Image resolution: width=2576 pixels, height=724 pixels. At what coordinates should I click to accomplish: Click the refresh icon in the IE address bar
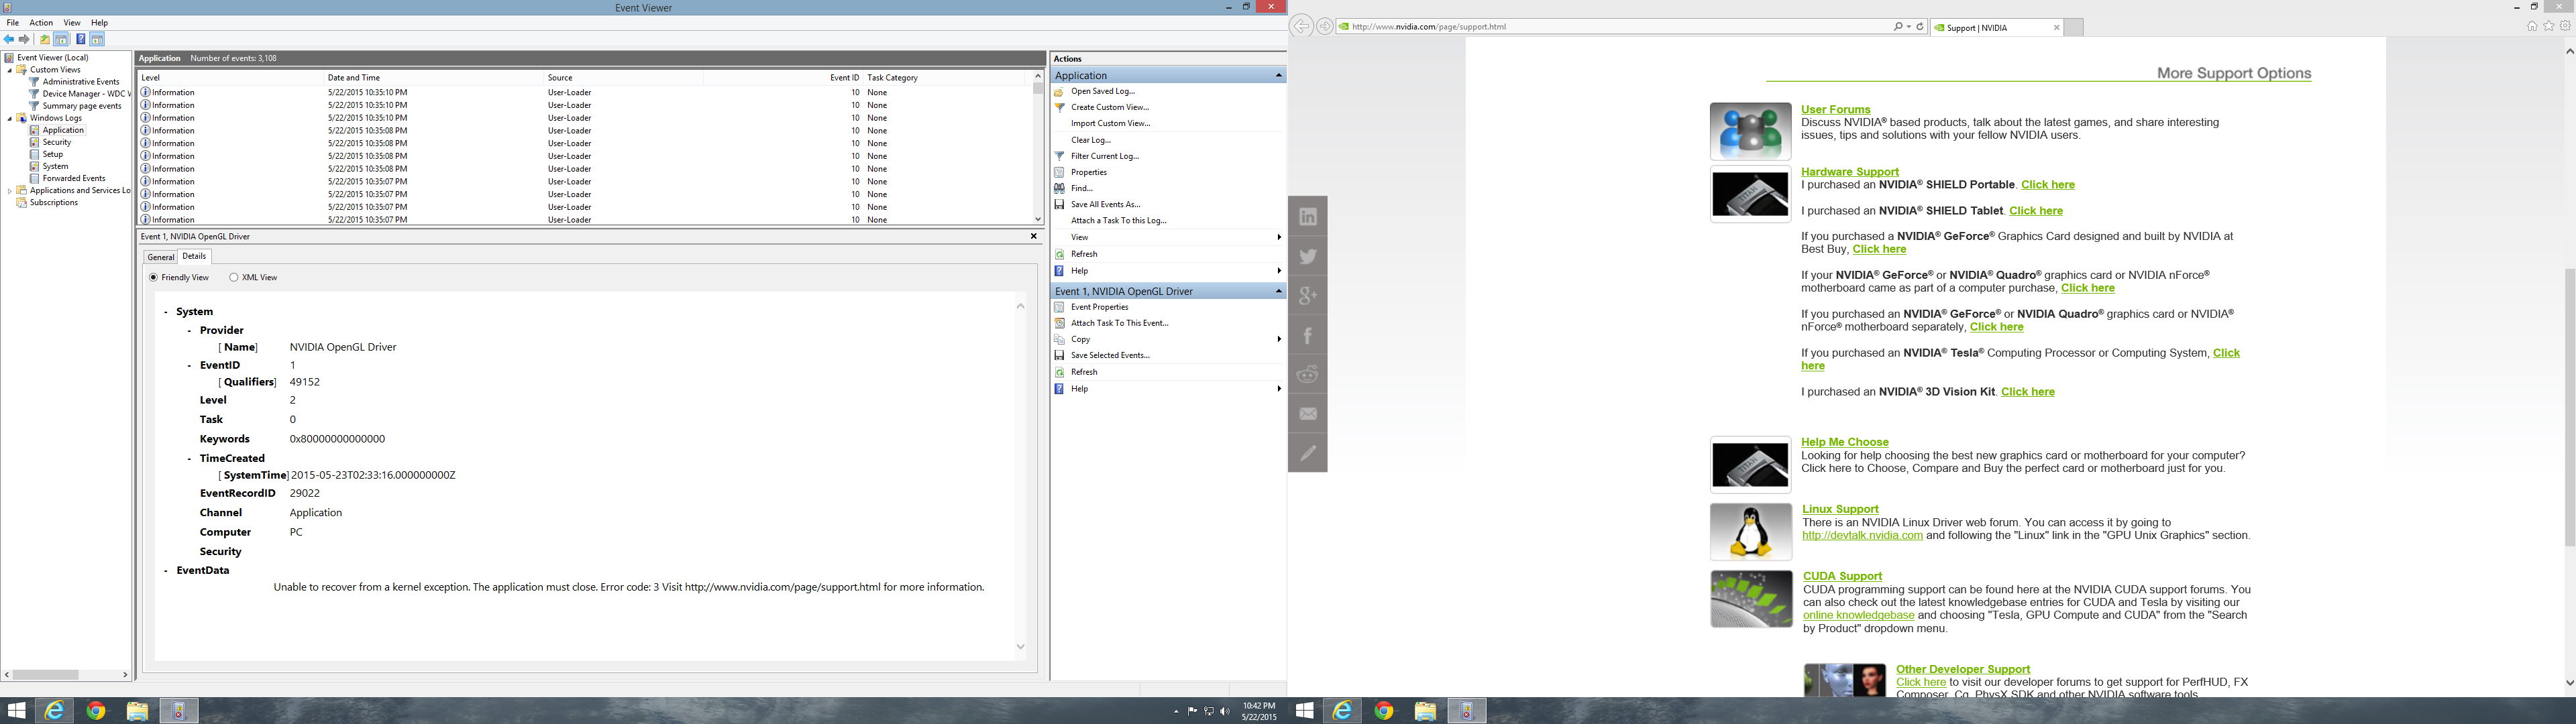(x=1920, y=27)
